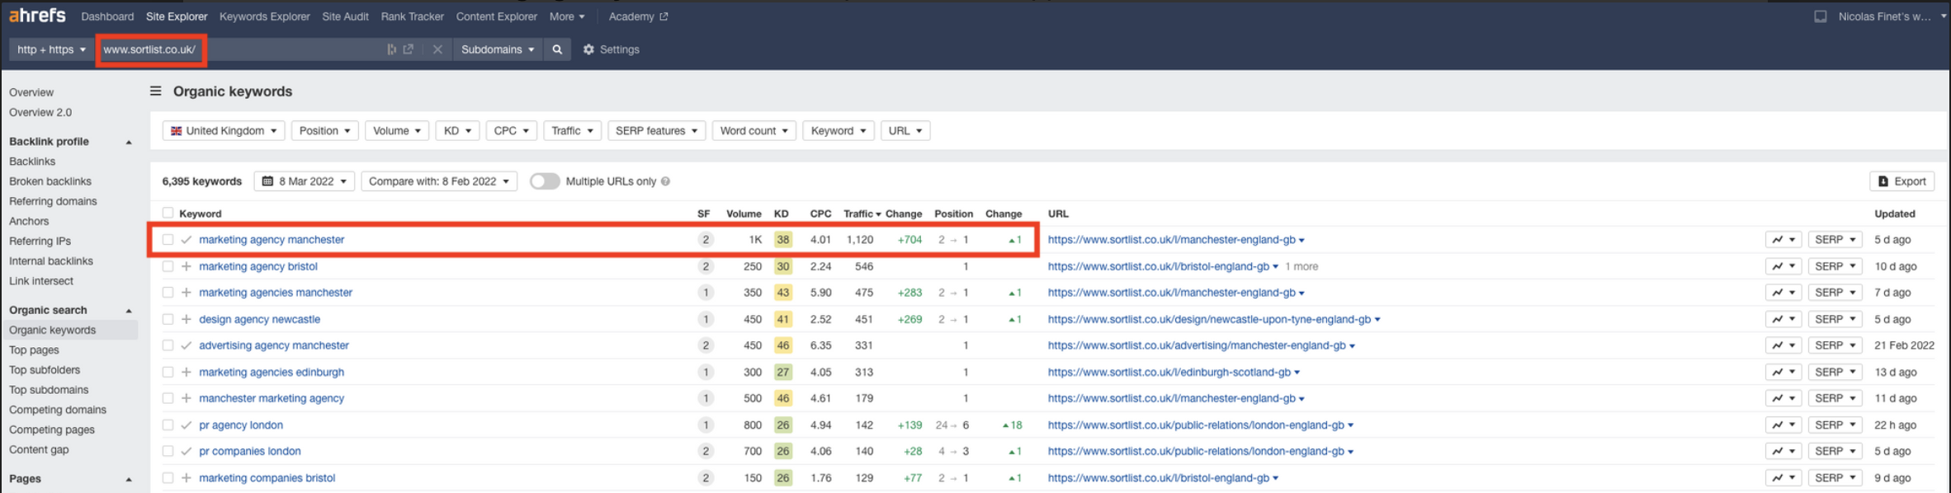
Task: Open the United Kingdom country dropdown
Action: pyautogui.click(x=224, y=130)
